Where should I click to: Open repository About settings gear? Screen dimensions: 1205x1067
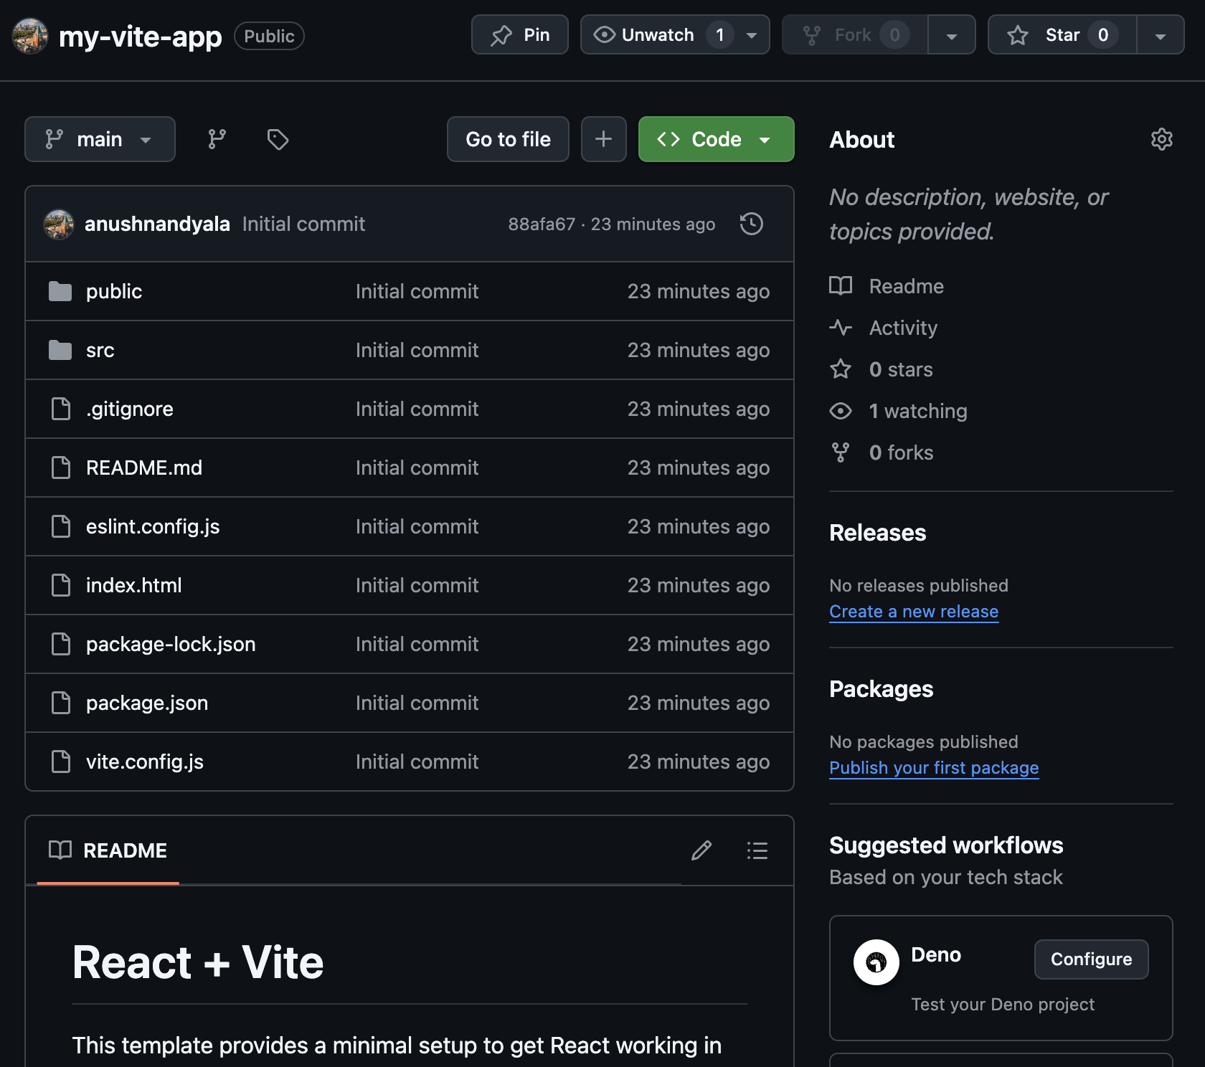(x=1162, y=139)
